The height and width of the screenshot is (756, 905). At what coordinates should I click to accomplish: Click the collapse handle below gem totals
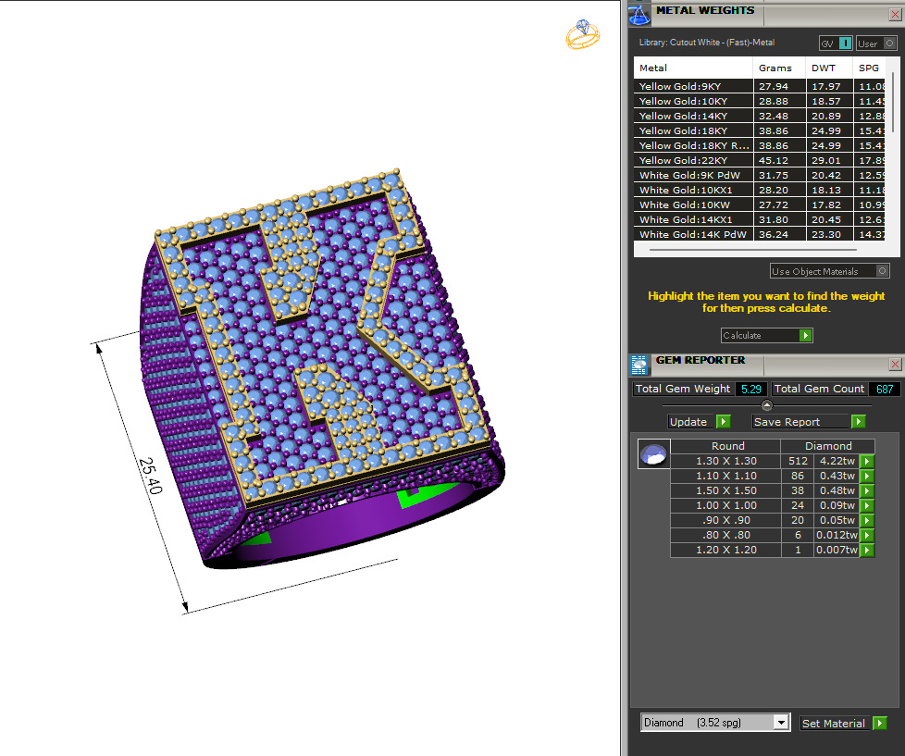[766, 405]
